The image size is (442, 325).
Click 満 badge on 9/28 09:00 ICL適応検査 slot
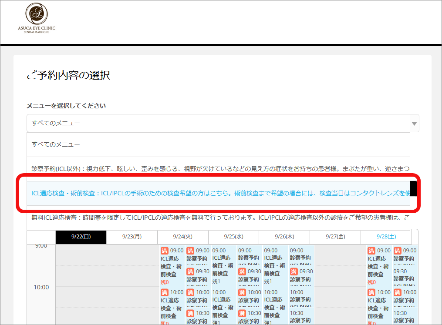click(x=371, y=251)
